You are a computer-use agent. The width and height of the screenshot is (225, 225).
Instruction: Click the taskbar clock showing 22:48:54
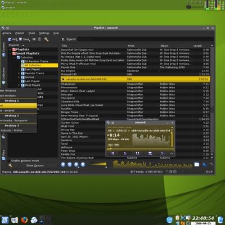203,218
